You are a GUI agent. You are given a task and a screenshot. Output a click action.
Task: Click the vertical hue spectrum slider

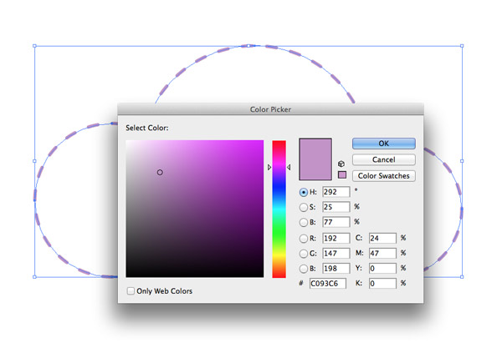click(x=279, y=209)
